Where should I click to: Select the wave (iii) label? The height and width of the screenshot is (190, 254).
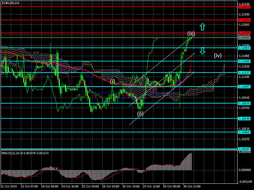coord(191,34)
